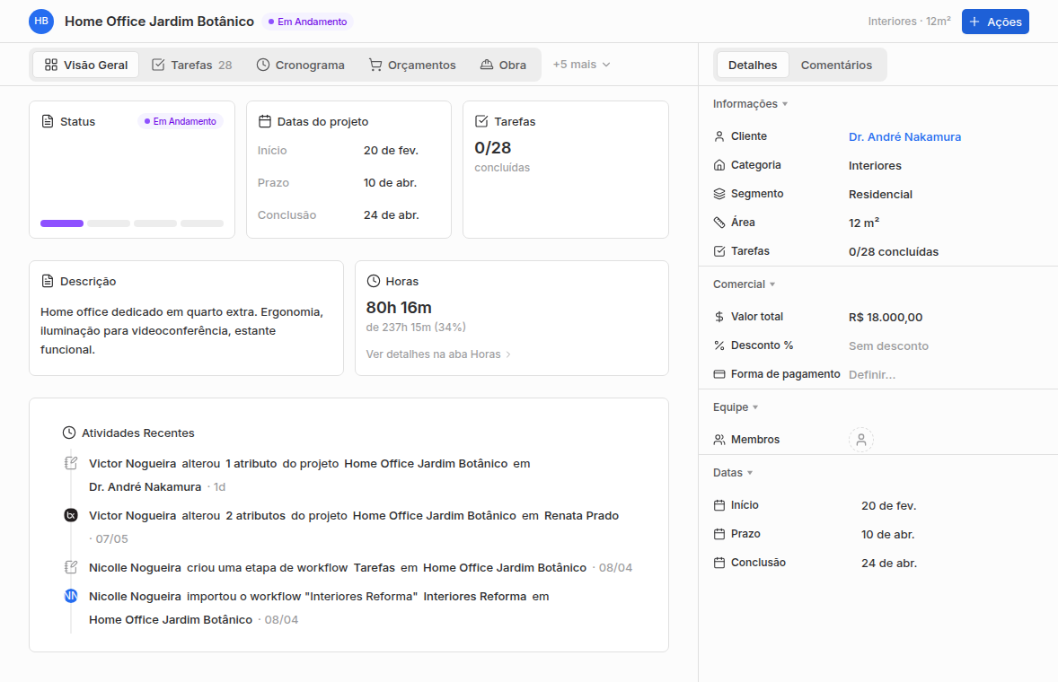The width and height of the screenshot is (1058, 682).
Task: Click Interiores · 12m² header text
Action: click(909, 22)
